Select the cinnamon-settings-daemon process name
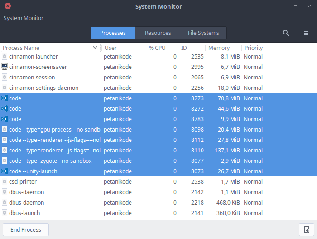This screenshot has height=239, width=317. 43,88
